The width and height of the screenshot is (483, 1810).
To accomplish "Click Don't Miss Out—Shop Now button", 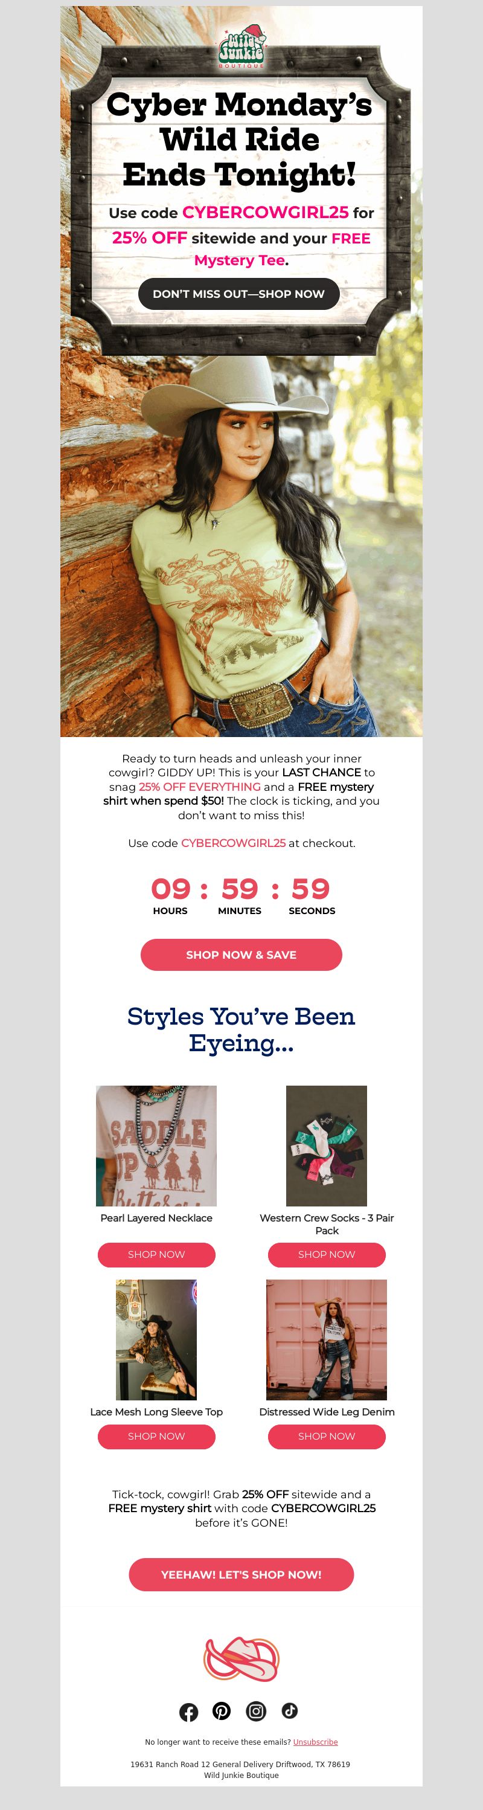I will coord(238,294).
